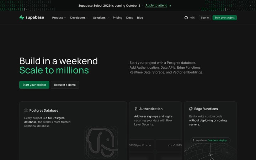Viewport: 256px width, 160px height.
Task: Click the navbar Start your project button
Action: point(224,18)
